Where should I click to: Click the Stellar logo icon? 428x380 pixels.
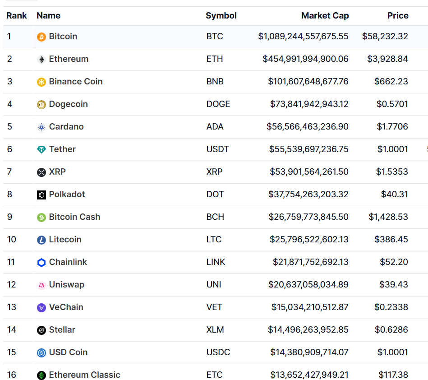[x=41, y=330]
